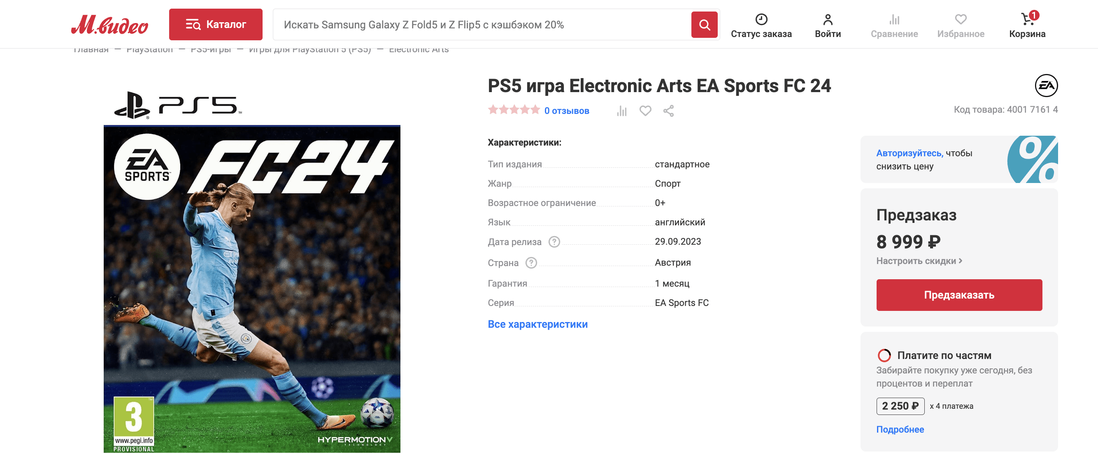Open the Корзина cart icon
1098x454 pixels.
[1027, 19]
